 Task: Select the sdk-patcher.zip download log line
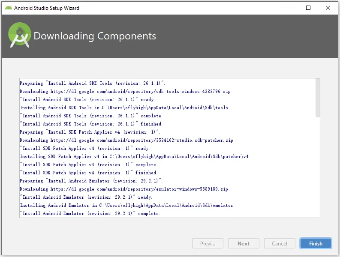pos(126,140)
